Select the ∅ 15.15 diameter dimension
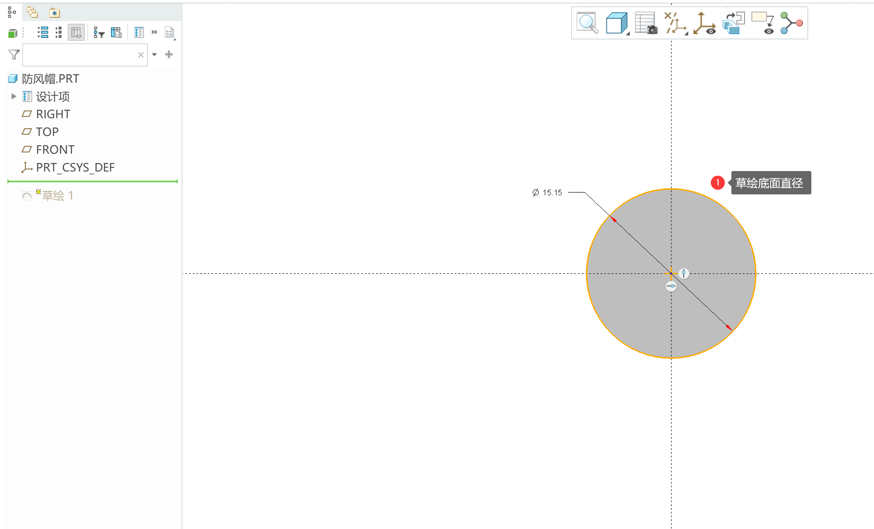874x529 pixels. [x=547, y=193]
